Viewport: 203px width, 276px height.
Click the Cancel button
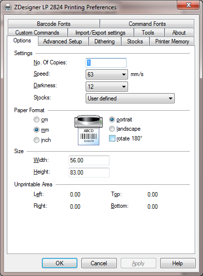[99, 263]
